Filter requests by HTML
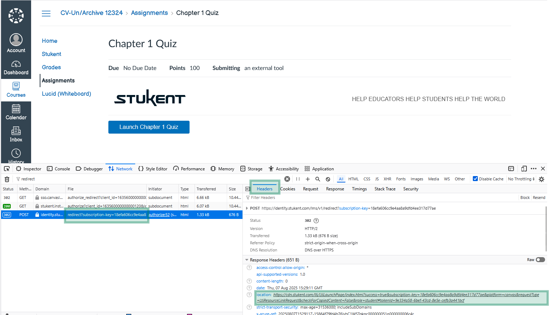Screen dimensions: 549x315 pos(353,179)
